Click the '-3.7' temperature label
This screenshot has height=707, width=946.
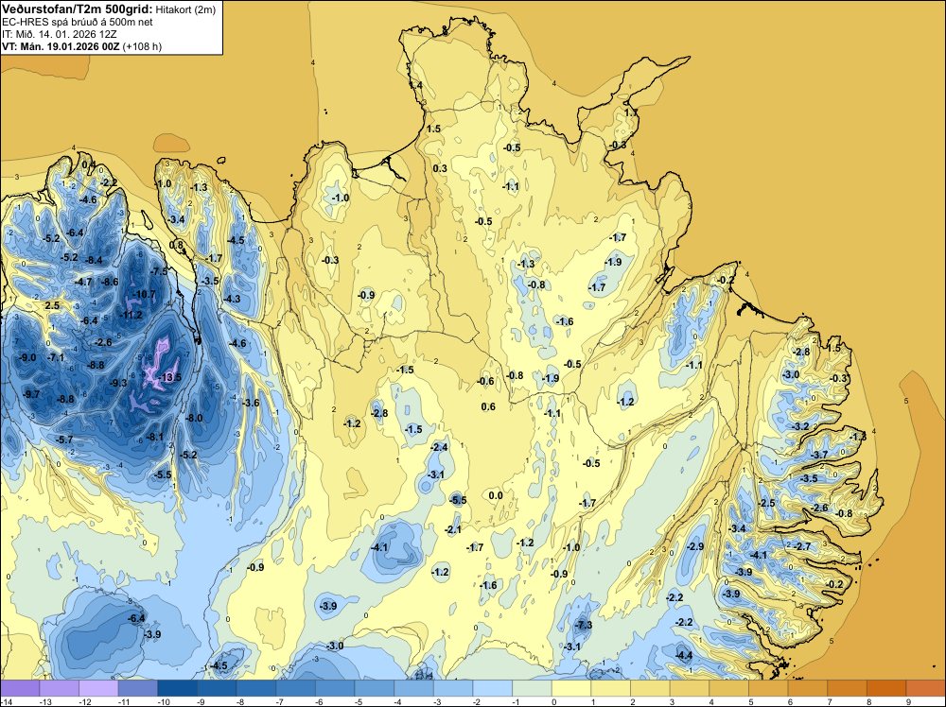tap(819, 455)
